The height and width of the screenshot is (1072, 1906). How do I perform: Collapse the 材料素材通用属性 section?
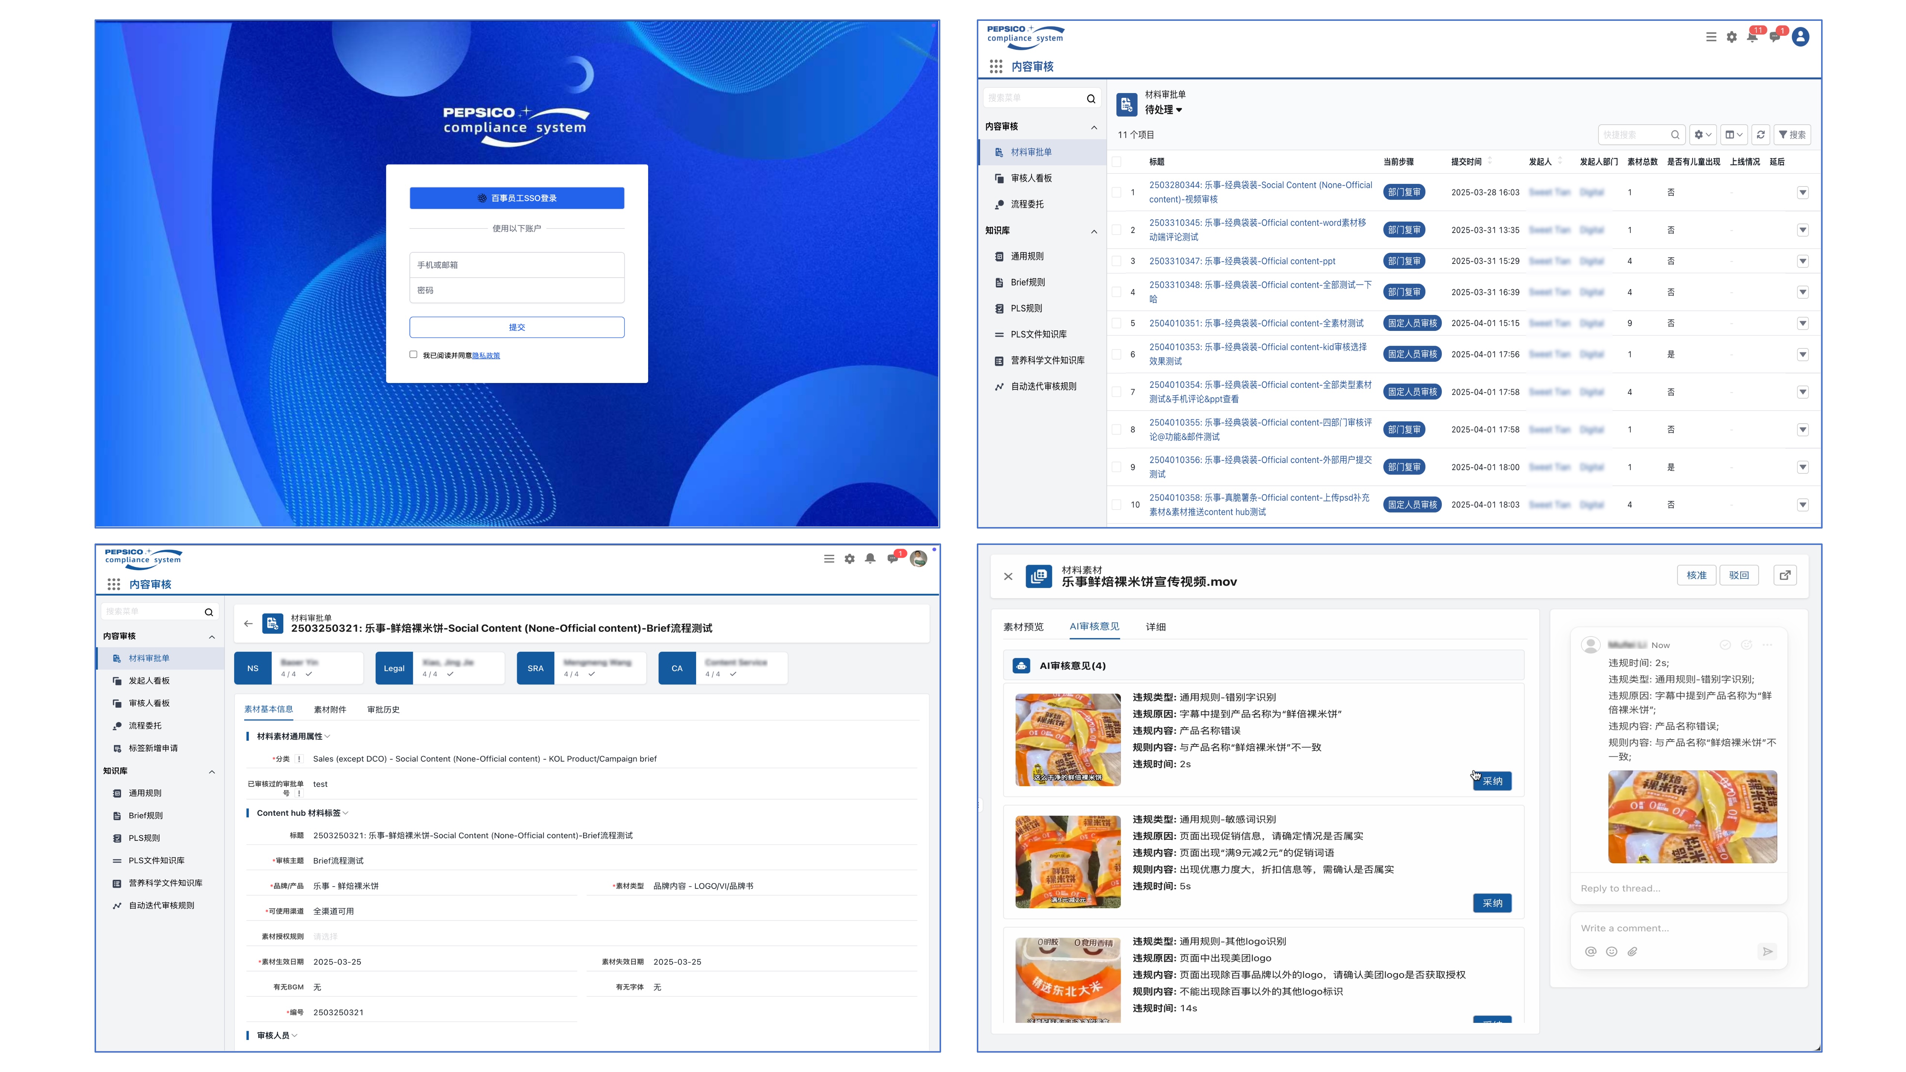[293, 736]
